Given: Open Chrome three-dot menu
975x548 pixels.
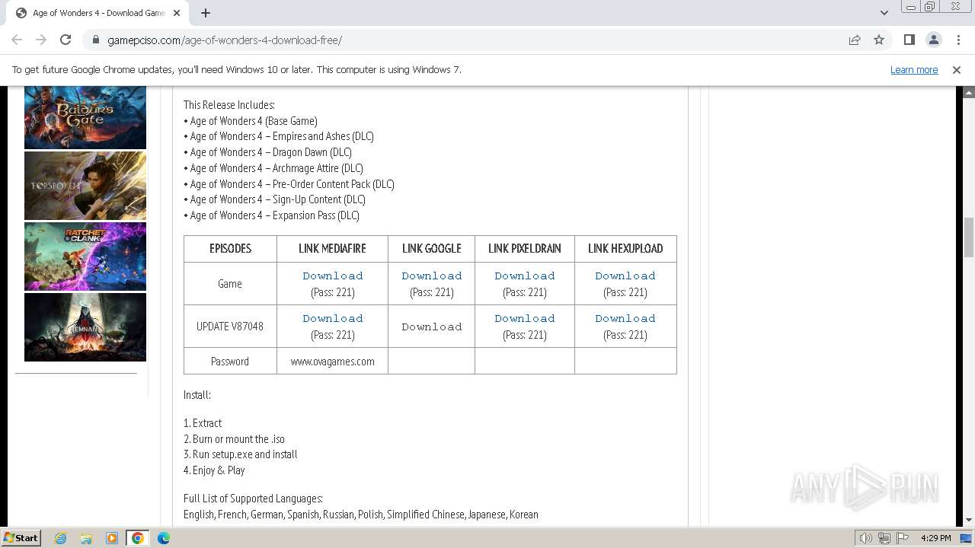Looking at the screenshot, I should point(957,40).
